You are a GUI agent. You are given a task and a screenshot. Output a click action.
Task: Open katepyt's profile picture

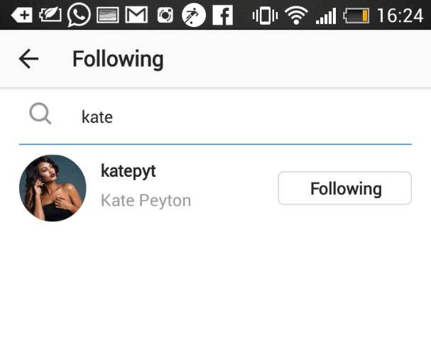click(x=53, y=188)
